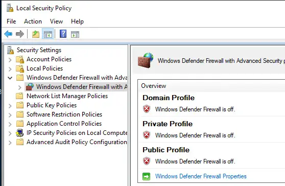Click Windows Defender Firewall with Advanced Security header text
This screenshot has width=285, height=186.
pyautogui.click(x=221, y=61)
